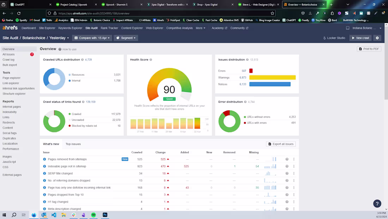The image size is (388, 219).
Task: Open the More menu in the navigation bar
Action: pyautogui.click(x=200, y=28)
